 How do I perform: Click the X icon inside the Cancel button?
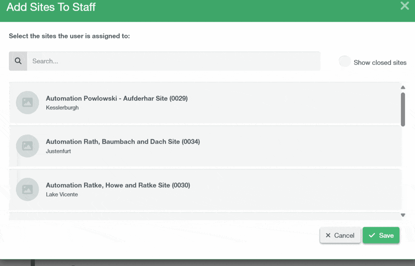pos(328,235)
